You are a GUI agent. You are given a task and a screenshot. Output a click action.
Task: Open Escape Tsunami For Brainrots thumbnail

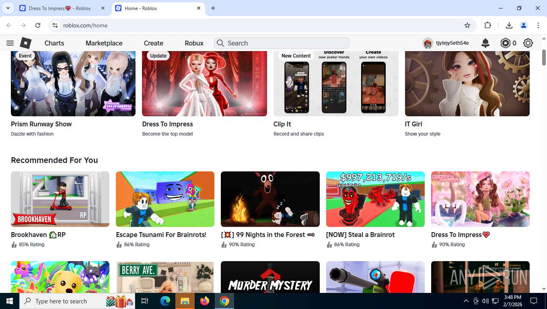[165, 199]
